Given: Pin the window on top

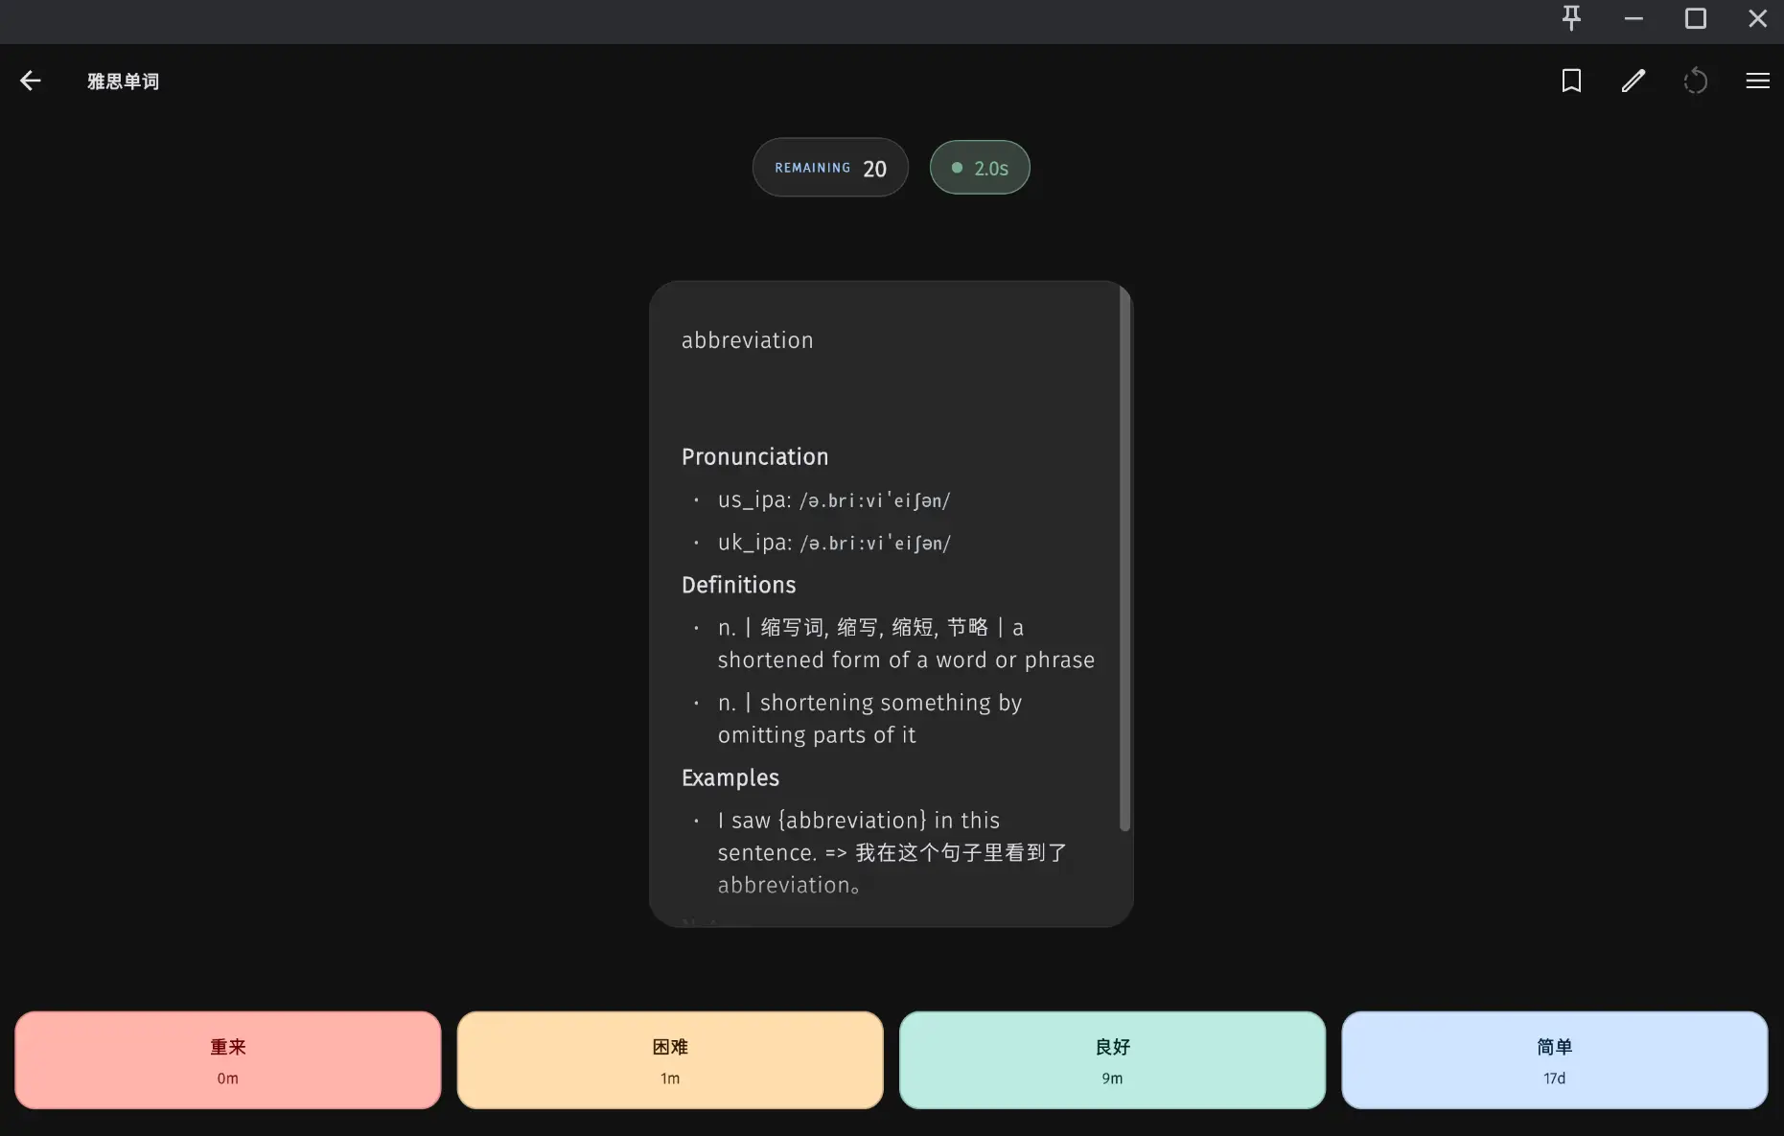Looking at the screenshot, I should (1571, 18).
